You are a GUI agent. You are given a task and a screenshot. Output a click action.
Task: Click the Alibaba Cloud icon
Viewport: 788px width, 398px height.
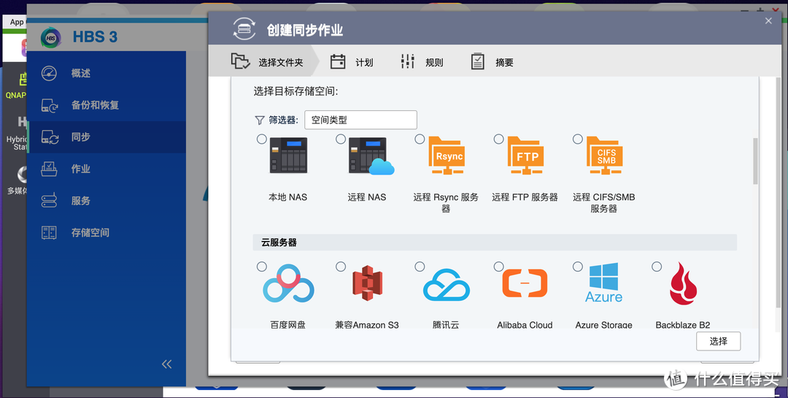pyautogui.click(x=525, y=283)
